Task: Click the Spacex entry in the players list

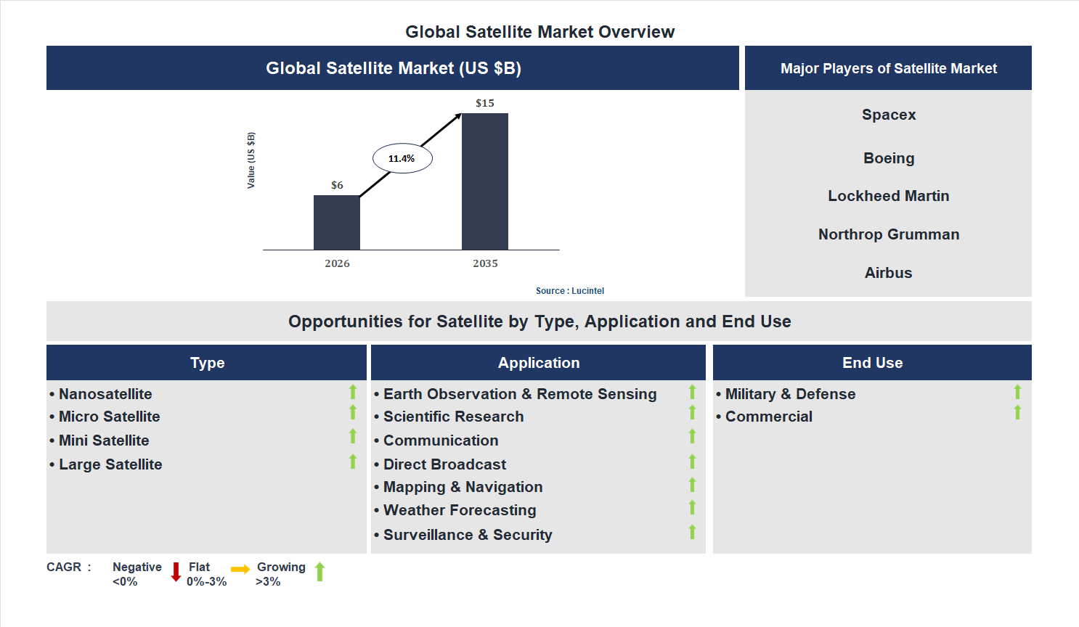Action: click(x=888, y=114)
